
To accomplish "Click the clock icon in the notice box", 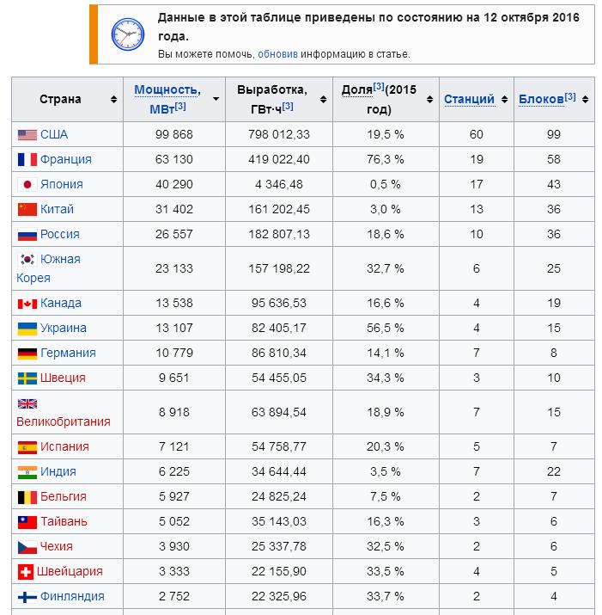I will (x=128, y=34).
